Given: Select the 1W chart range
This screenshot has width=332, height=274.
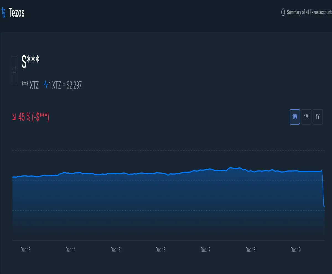Looking at the screenshot, I should [x=295, y=117].
